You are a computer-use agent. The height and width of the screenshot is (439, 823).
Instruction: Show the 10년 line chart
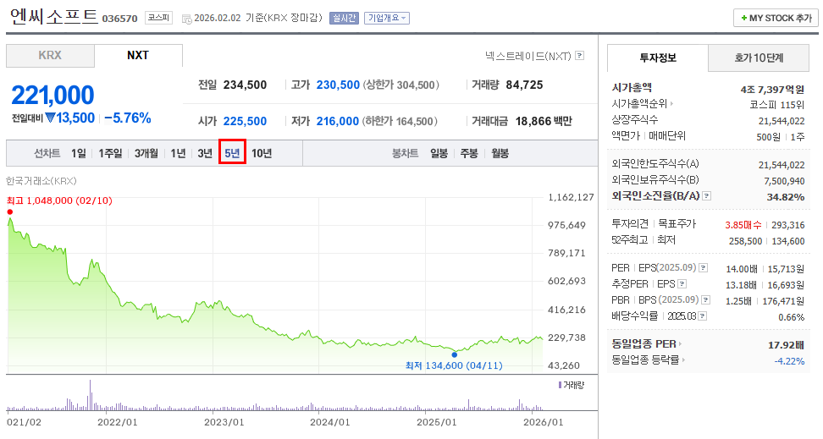[x=262, y=153]
